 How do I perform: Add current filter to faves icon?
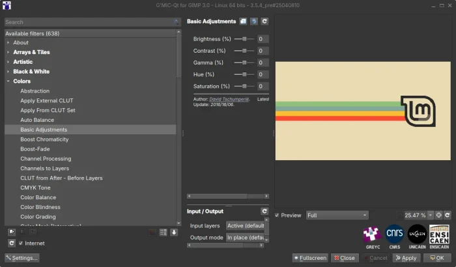pyautogui.click(x=12, y=232)
